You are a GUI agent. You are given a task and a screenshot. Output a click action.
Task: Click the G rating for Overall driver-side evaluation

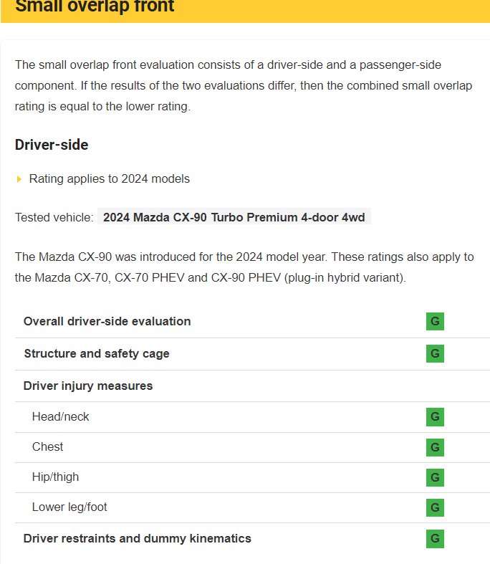tap(435, 321)
